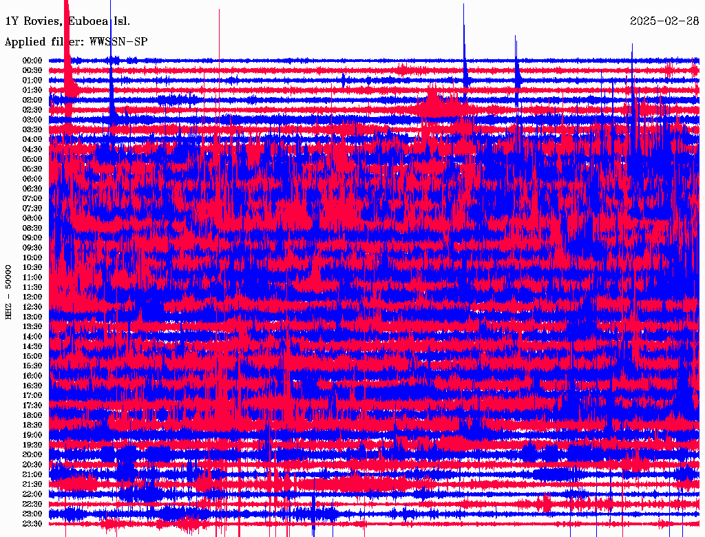Image resolution: width=705 pixels, height=537 pixels.
Task: Select the 15:00 time label
Action: click(x=32, y=356)
